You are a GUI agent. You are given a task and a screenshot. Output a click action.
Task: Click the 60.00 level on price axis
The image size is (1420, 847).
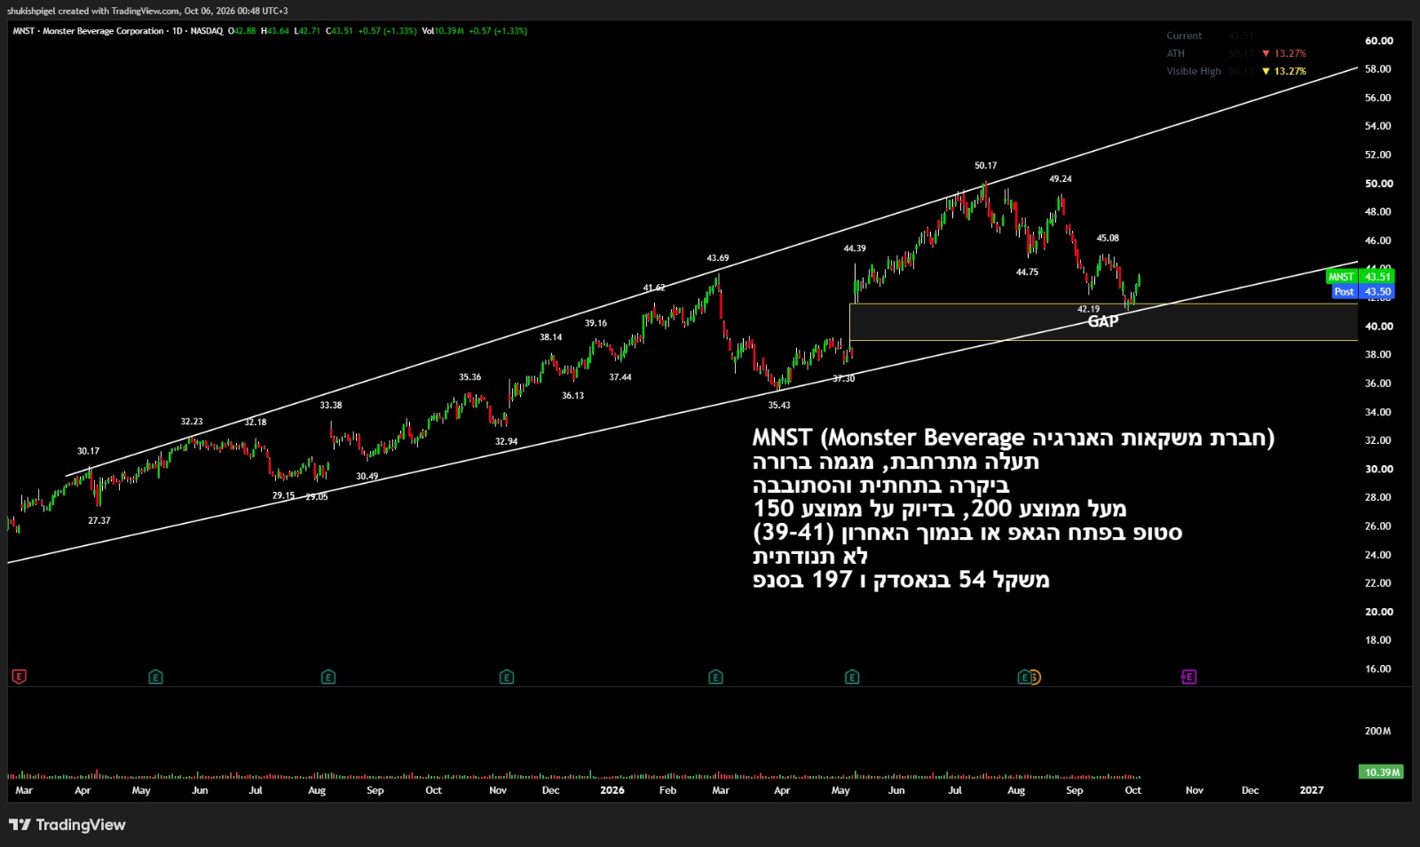click(x=1378, y=41)
